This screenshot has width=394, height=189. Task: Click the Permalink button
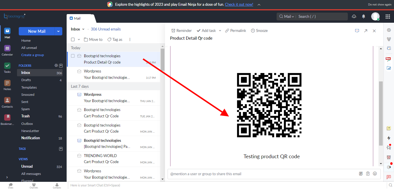point(236,30)
